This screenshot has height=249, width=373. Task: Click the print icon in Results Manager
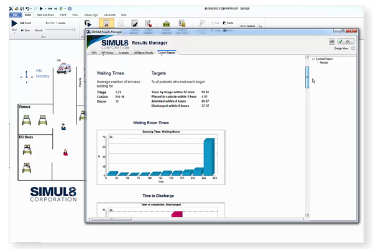point(332,42)
